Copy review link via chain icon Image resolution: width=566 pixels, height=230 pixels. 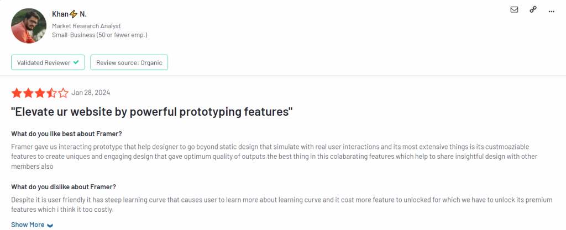533,10
